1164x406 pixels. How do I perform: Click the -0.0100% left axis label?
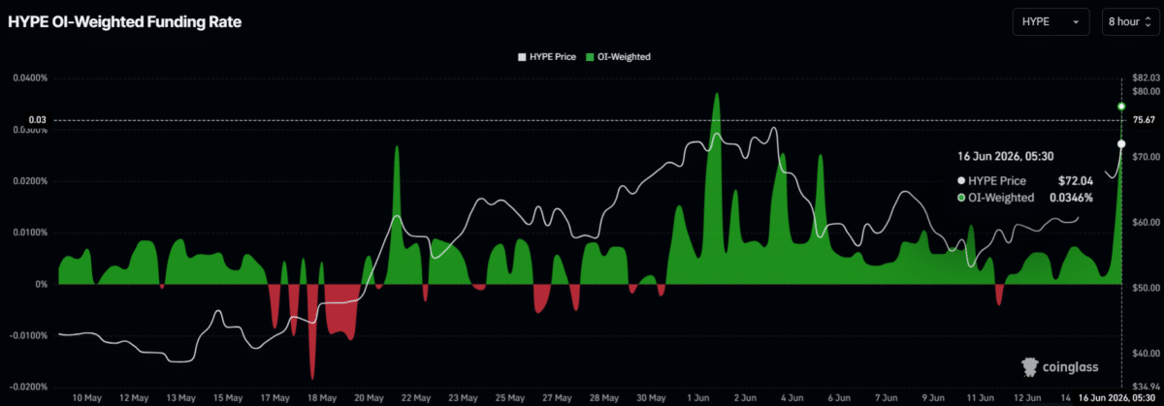point(29,335)
